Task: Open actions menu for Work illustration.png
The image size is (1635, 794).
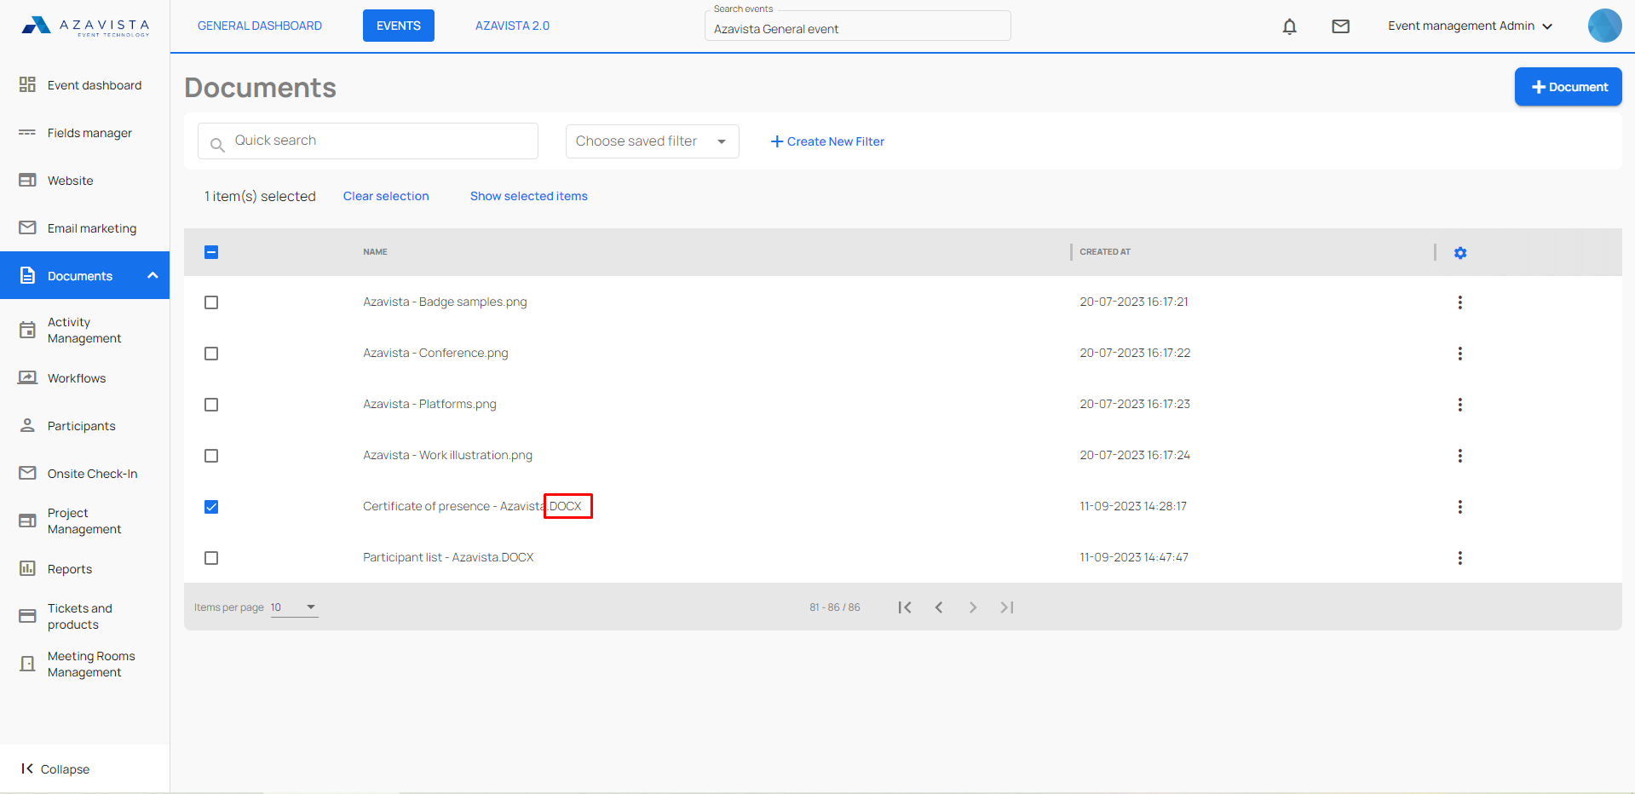Action: (1460, 456)
